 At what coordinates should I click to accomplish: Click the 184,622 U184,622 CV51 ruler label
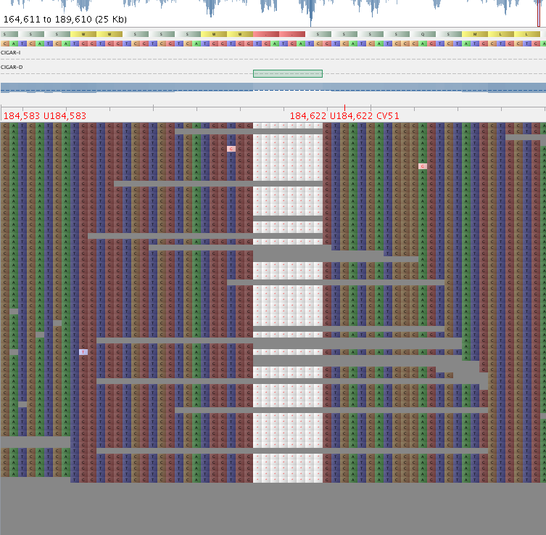tap(344, 116)
